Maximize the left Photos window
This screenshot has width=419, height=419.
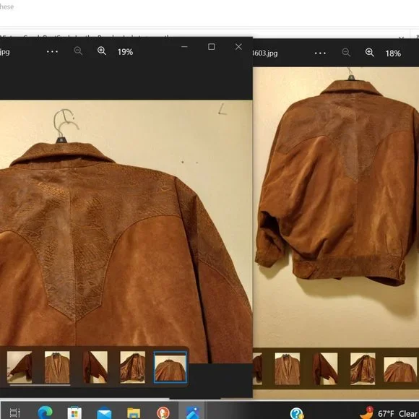pos(211,47)
